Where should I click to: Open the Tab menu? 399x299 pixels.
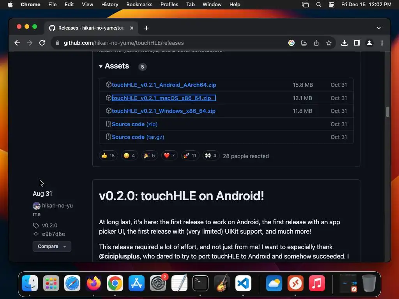[190, 5]
